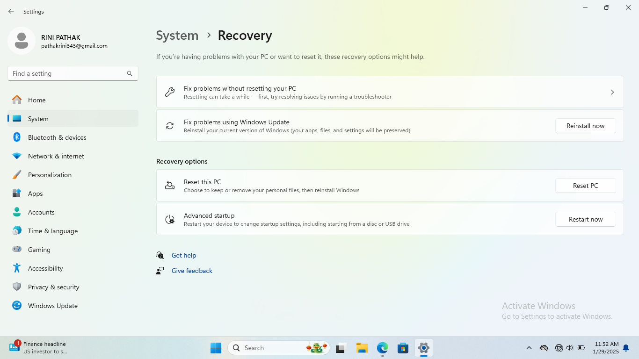Open File Explorer from the taskbar
The image size is (639, 359).
click(362, 348)
